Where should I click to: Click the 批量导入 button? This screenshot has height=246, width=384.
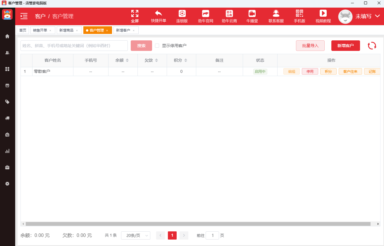[x=310, y=46]
